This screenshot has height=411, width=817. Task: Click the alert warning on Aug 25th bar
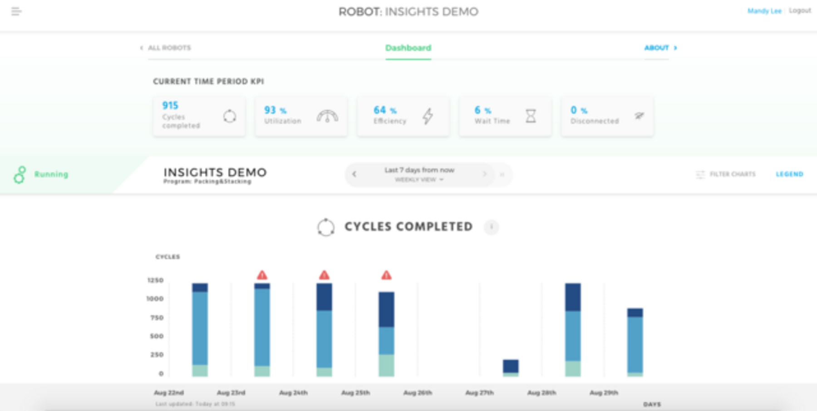coord(385,275)
